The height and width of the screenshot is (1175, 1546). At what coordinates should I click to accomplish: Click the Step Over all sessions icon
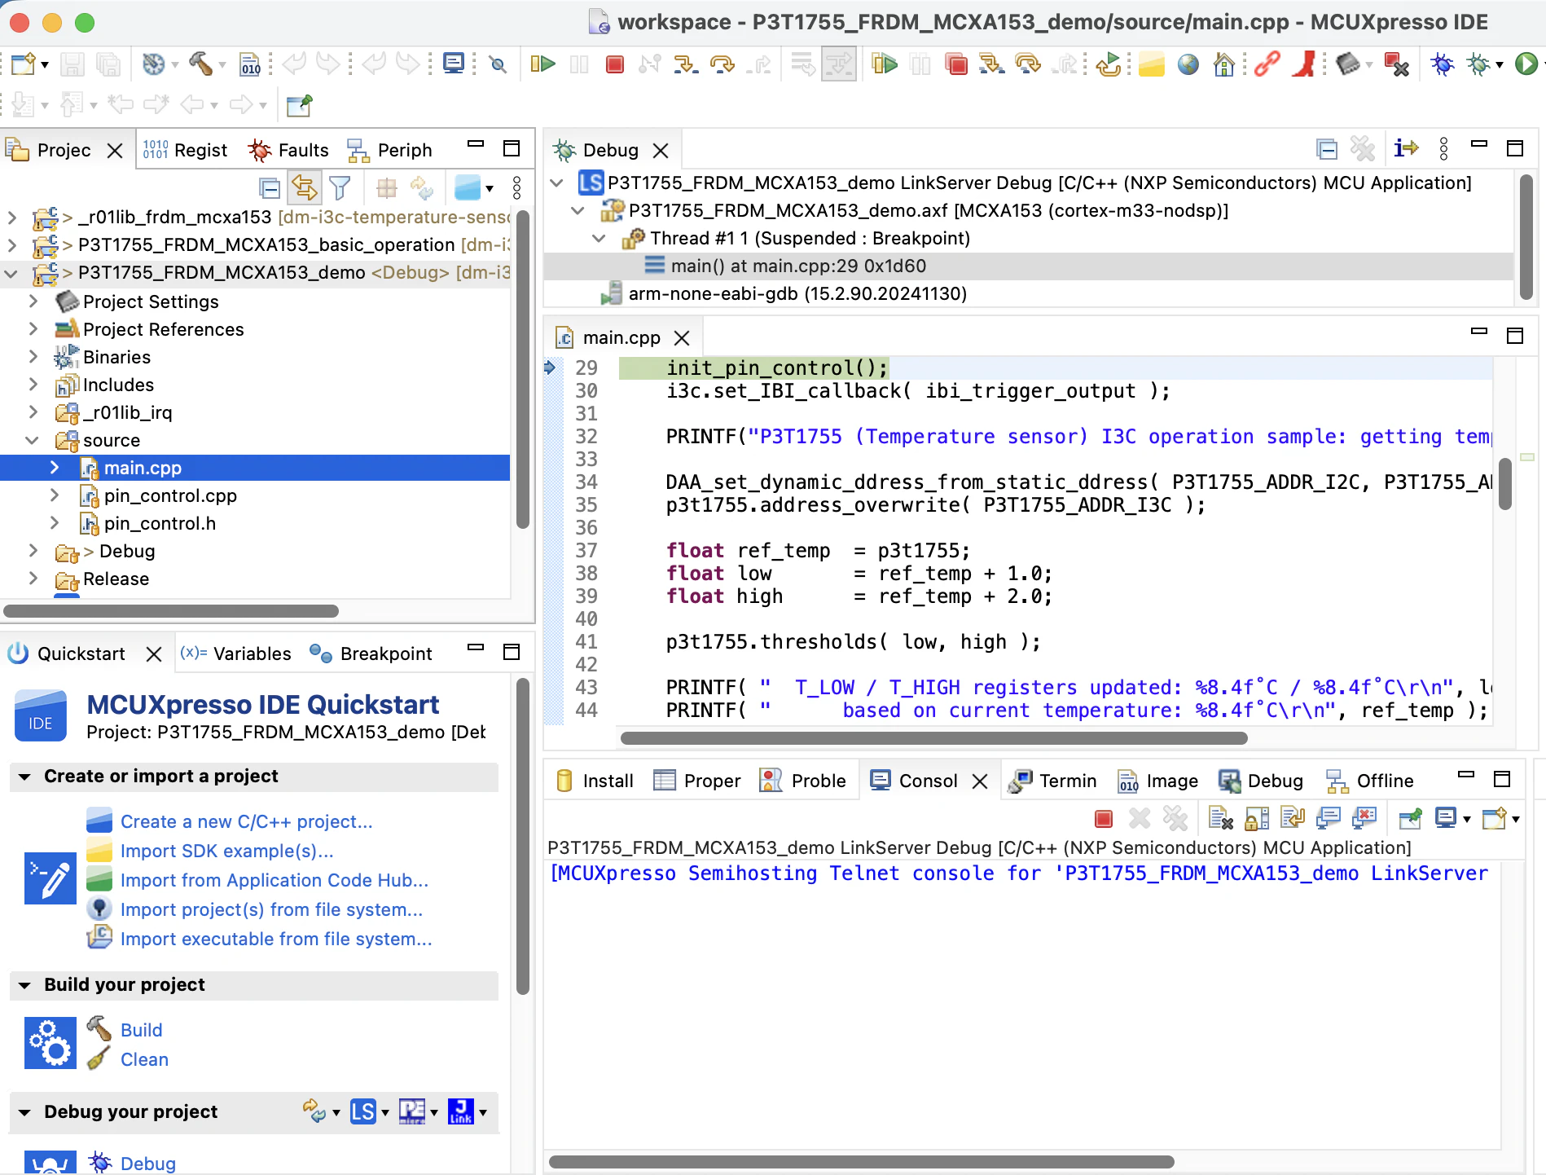pyautogui.click(x=1028, y=64)
